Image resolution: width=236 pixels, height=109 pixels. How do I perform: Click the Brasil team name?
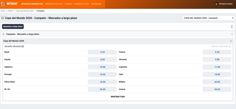point(7,52)
